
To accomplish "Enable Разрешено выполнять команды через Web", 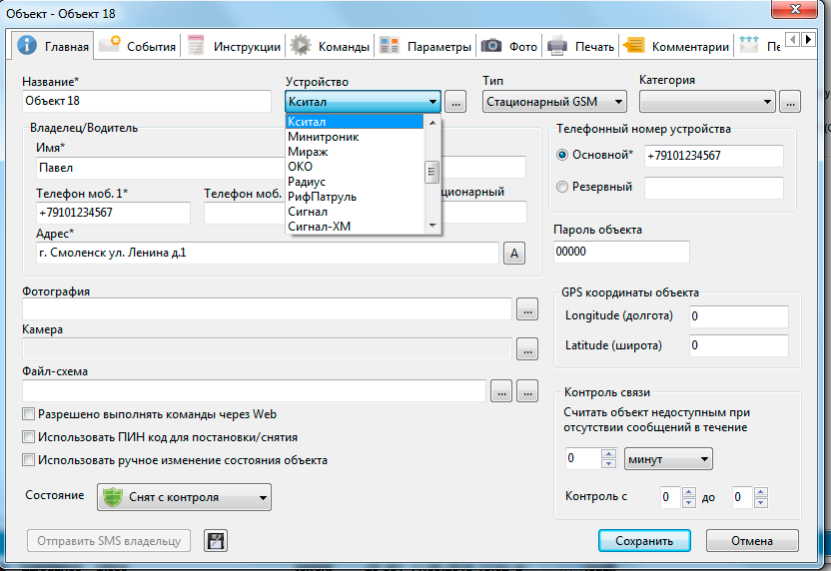I will (29, 413).
